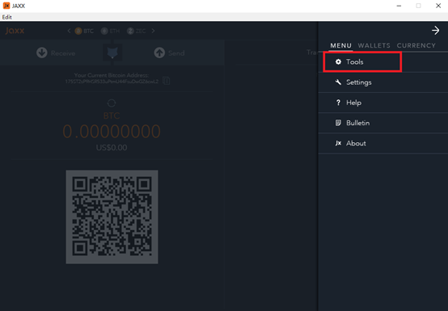Open the Bulletin menu entry
This screenshot has width=448, height=311.
tap(383, 123)
